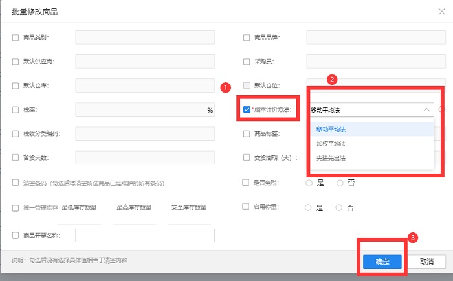Screen dimensions: 453x281
Task: Open the 默认仓库 selection field
Action: 145,85
